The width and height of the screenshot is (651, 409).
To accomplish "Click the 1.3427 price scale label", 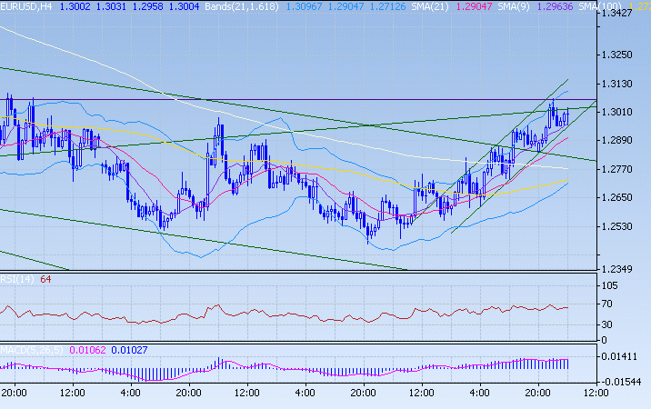I will tap(622, 14).
